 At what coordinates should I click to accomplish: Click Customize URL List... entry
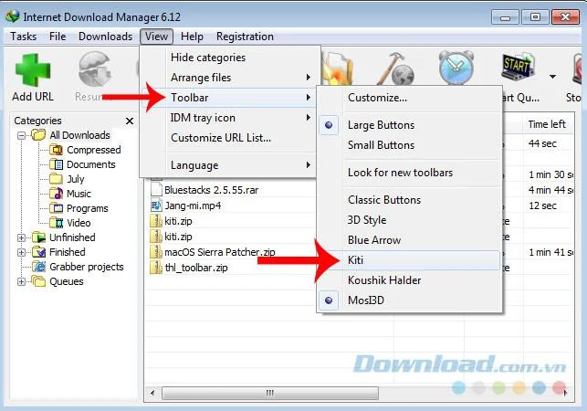click(228, 138)
